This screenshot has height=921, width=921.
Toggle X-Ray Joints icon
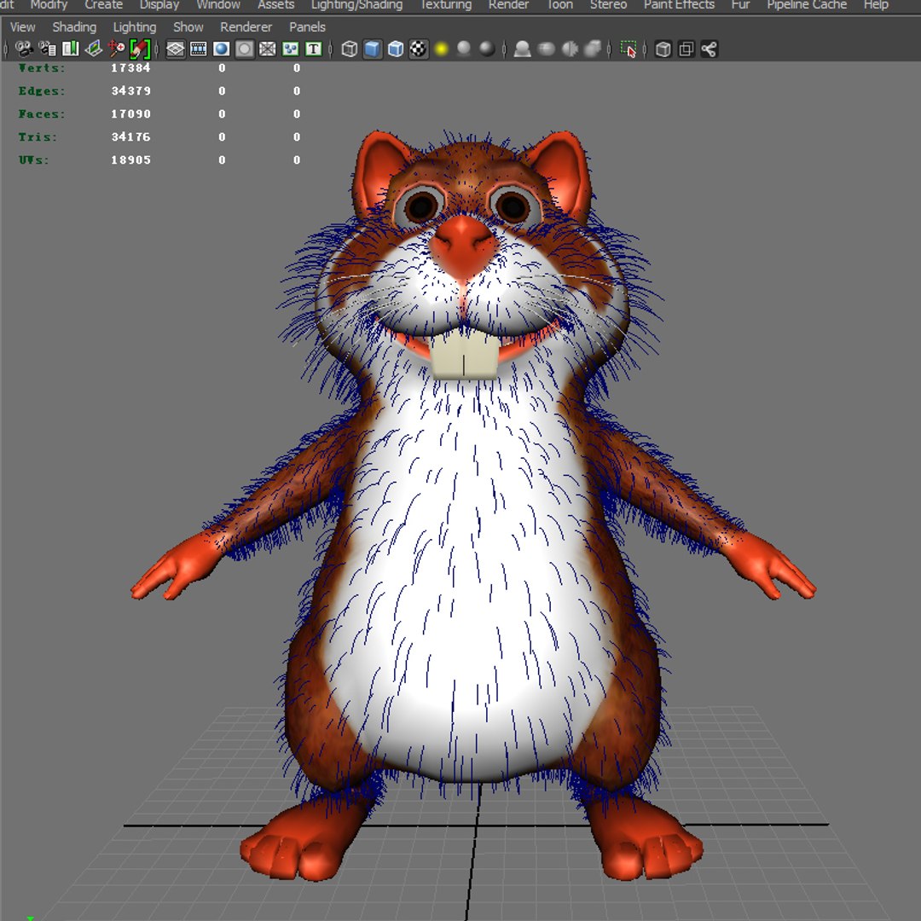(x=709, y=49)
